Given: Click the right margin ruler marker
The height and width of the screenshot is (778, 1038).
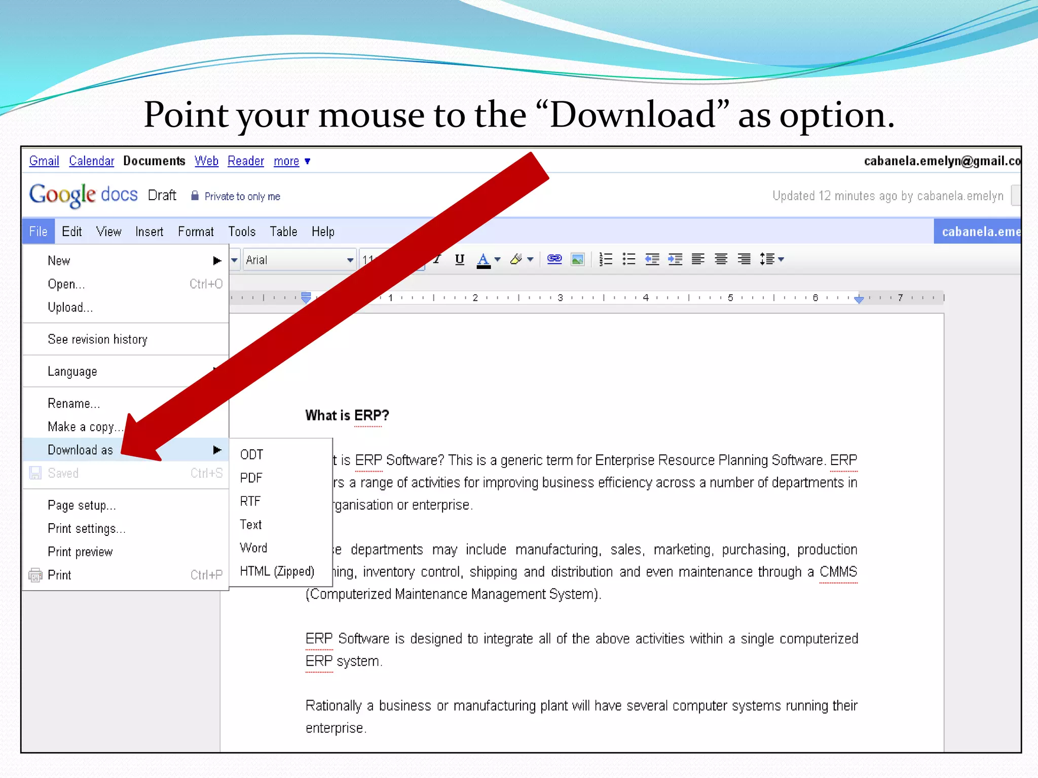Looking at the screenshot, I should [x=859, y=299].
